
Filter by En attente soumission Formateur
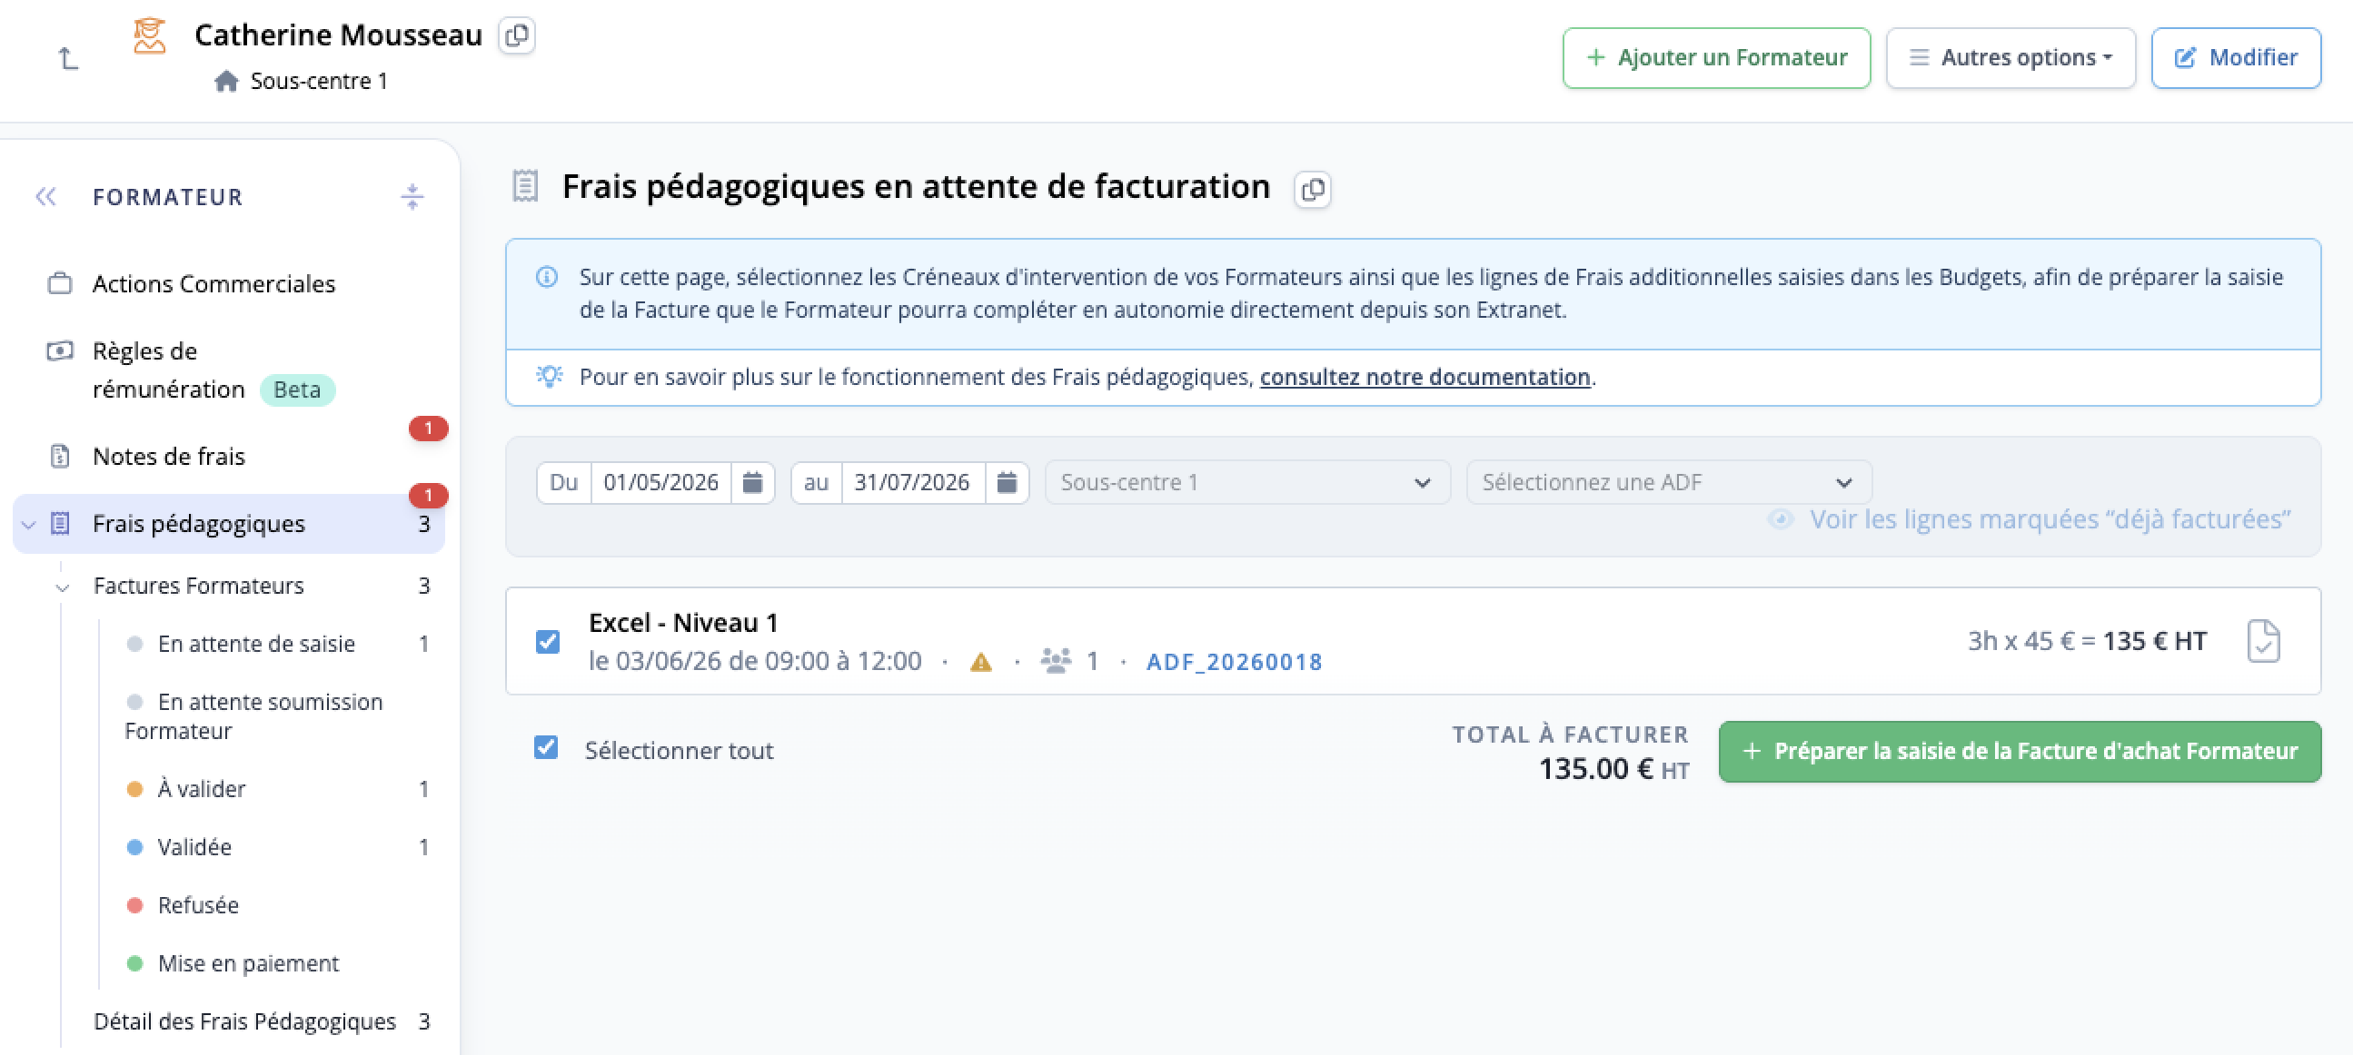pyautogui.click(x=254, y=715)
